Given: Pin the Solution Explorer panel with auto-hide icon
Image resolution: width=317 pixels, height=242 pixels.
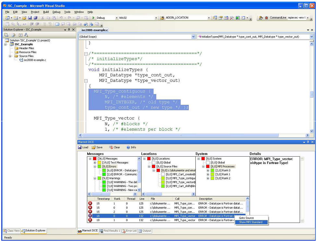Looking at the screenshot, I should (69, 30).
